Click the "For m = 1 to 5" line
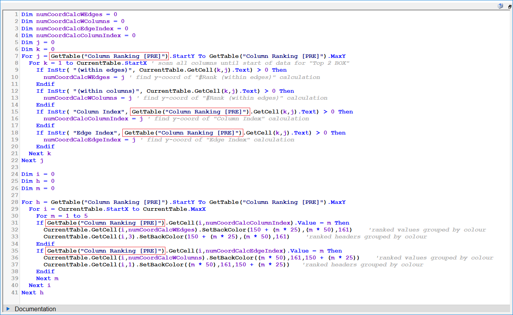 click(x=62, y=216)
